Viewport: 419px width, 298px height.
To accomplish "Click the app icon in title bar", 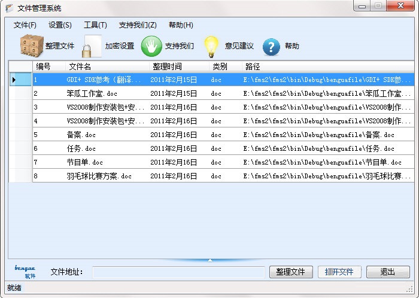I will pyautogui.click(x=9, y=8).
